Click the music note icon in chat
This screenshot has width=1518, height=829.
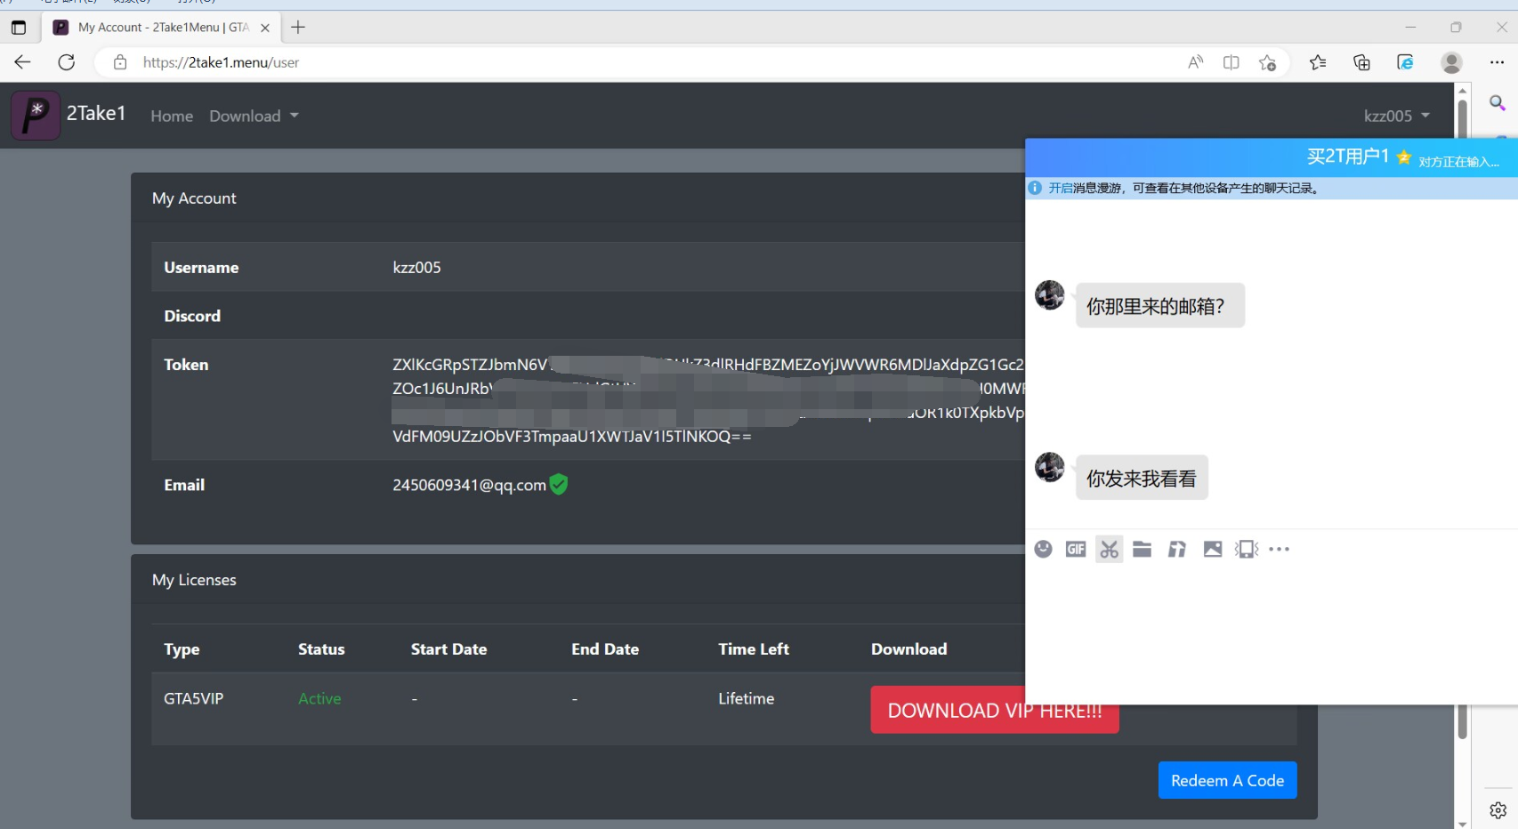(x=1177, y=549)
